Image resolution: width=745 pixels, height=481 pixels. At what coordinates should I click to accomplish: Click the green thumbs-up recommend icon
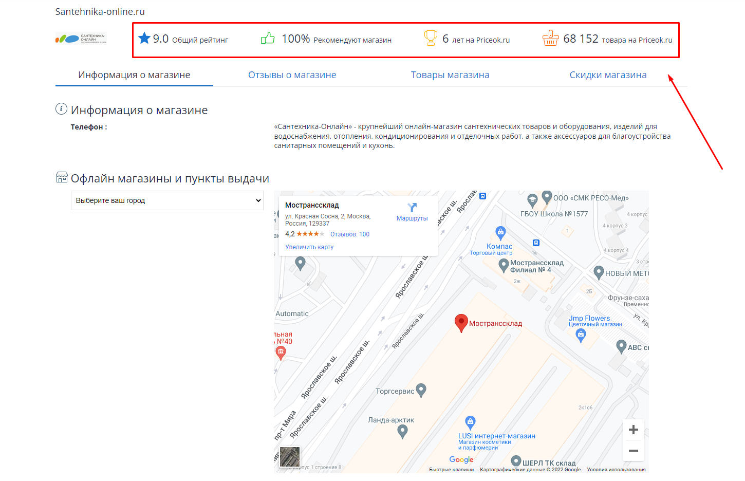coord(267,38)
